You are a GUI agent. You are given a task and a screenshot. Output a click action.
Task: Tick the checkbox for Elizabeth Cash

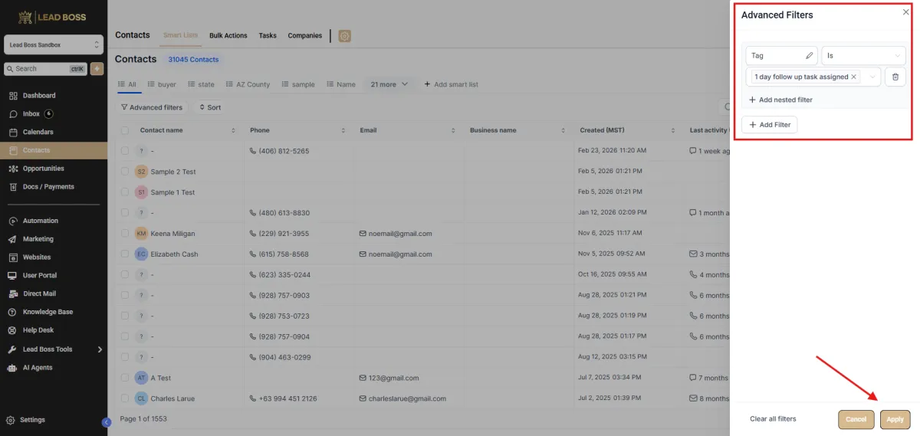pyautogui.click(x=125, y=254)
